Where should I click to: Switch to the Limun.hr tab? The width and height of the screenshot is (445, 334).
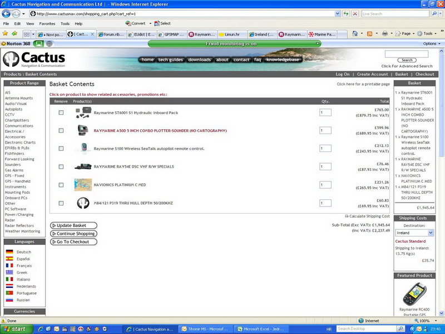coord(232,35)
